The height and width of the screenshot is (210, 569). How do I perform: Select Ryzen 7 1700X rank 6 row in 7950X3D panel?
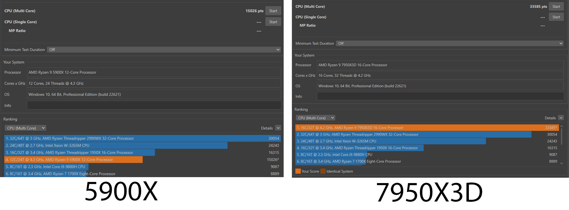pyautogui.click(x=427, y=161)
